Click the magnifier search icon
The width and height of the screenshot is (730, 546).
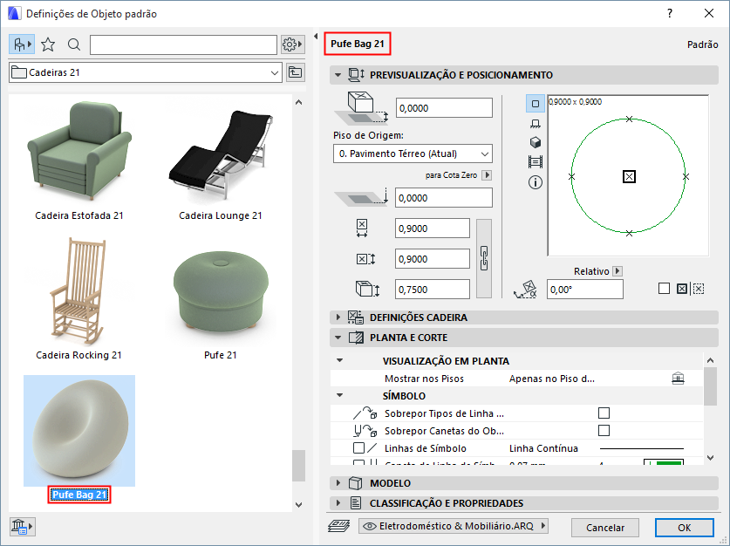pos(74,44)
